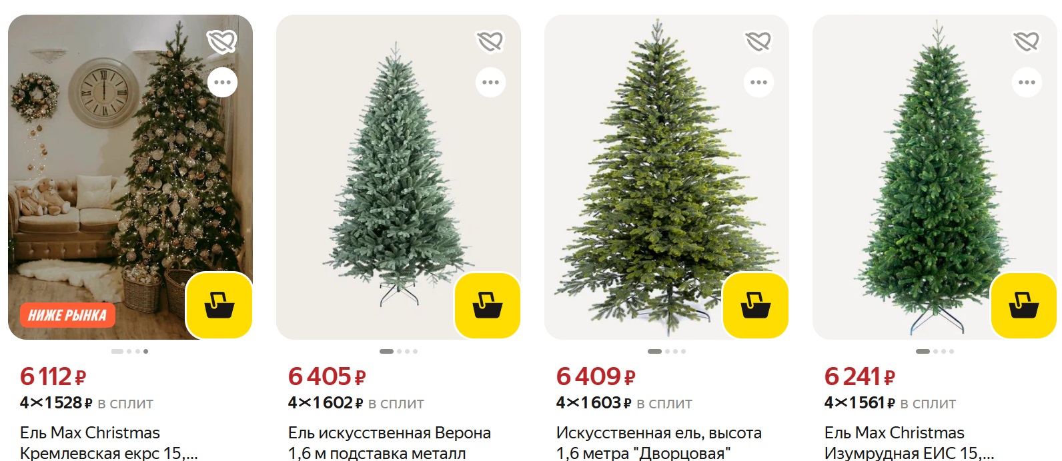Select first image dot under Кремлевская ель photo
The image size is (1062, 461).
[x=117, y=351]
